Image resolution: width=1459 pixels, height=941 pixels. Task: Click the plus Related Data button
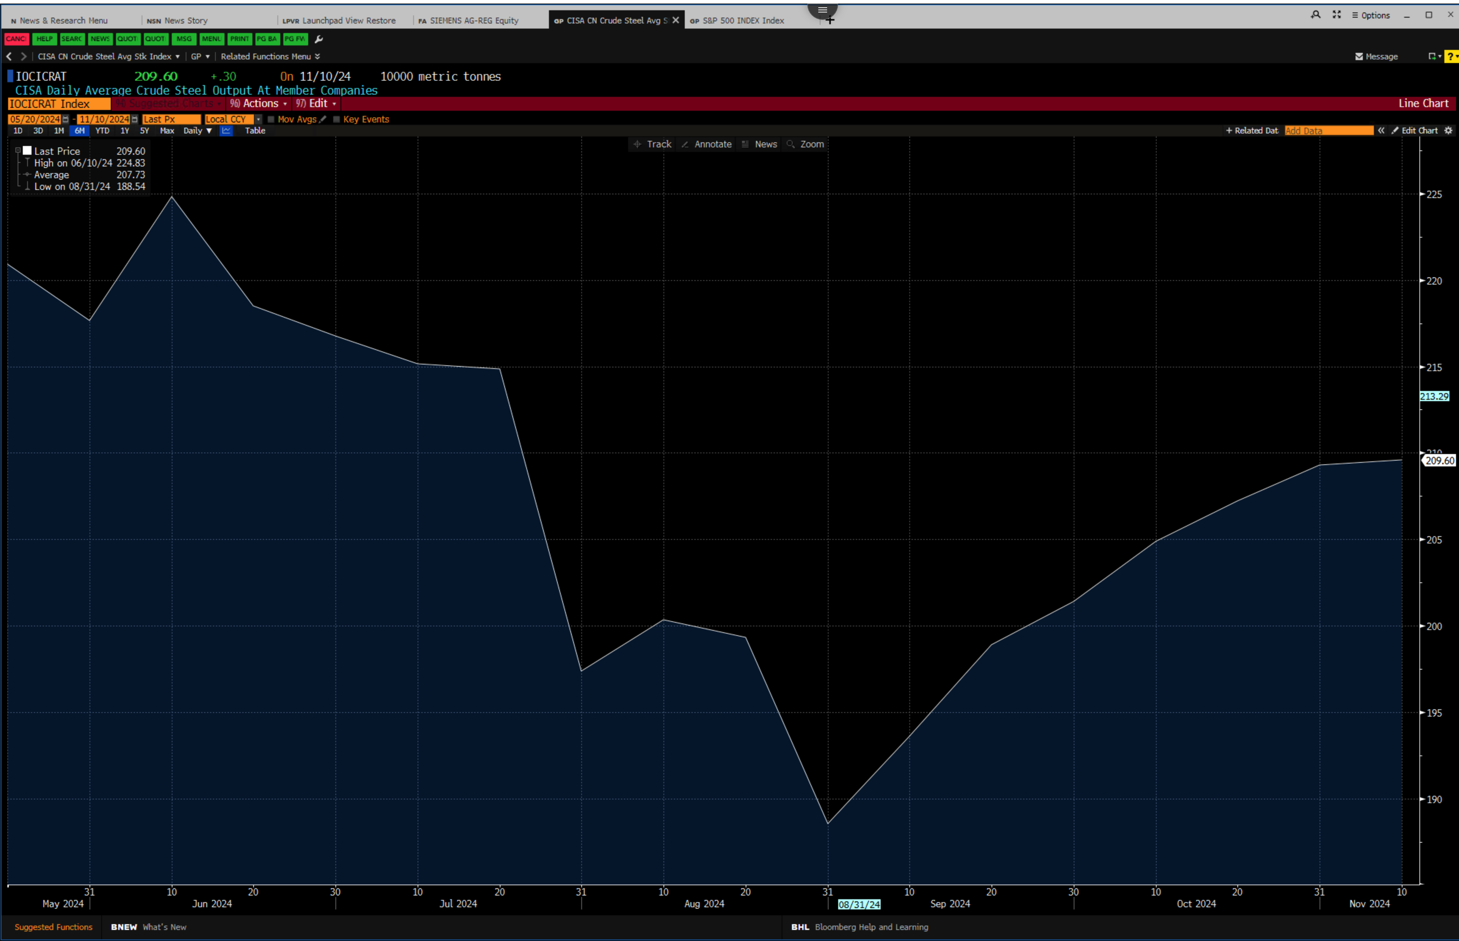point(1252,131)
